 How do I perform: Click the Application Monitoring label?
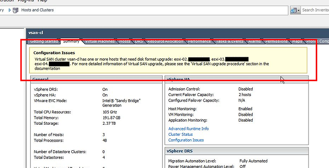(x=188, y=120)
